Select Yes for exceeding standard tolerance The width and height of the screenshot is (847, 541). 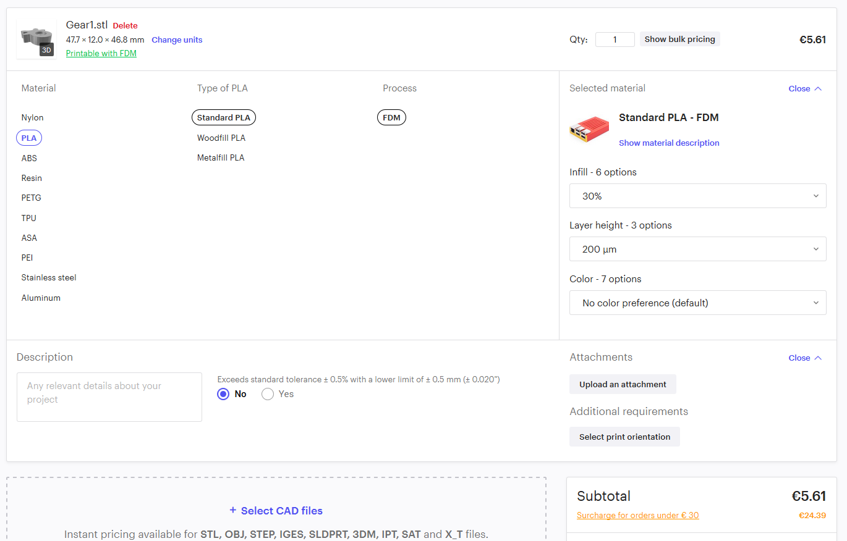click(268, 394)
